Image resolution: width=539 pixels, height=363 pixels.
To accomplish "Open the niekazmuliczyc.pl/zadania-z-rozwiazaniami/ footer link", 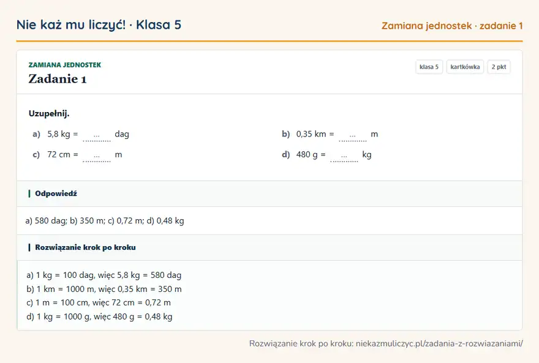I will (x=439, y=343).
